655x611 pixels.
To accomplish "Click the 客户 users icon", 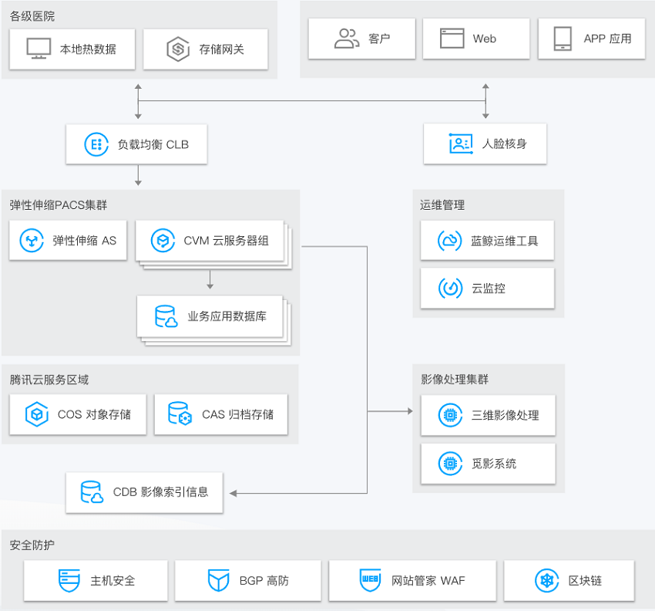I will click(x=347, y=39).
